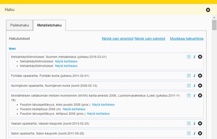217x139 pixels.
Task: Show Puuston keskipituus 2006 map layer
Action: click(x=74, y=109)
